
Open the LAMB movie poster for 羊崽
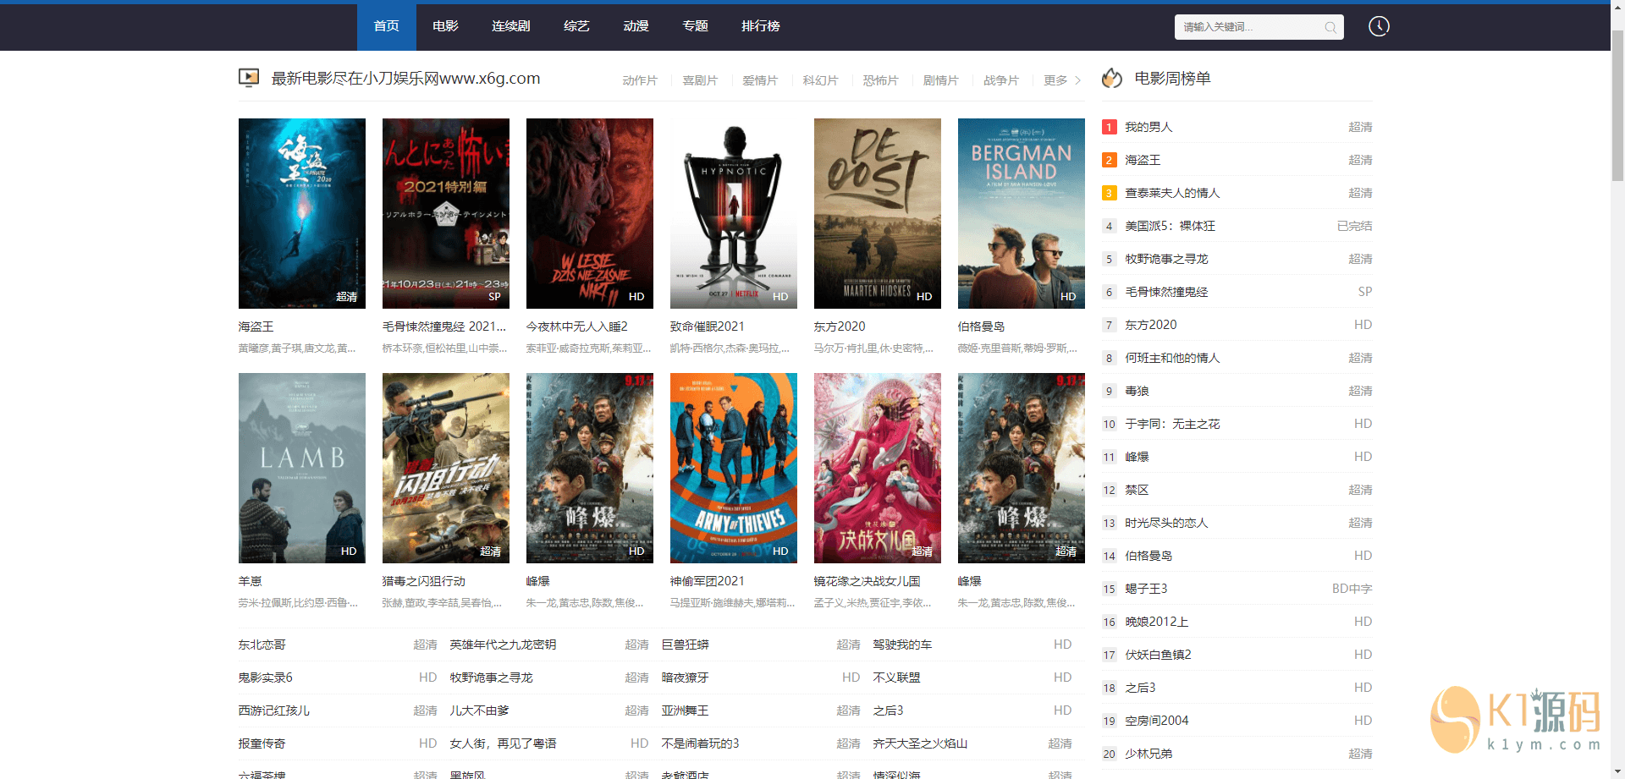301,468
